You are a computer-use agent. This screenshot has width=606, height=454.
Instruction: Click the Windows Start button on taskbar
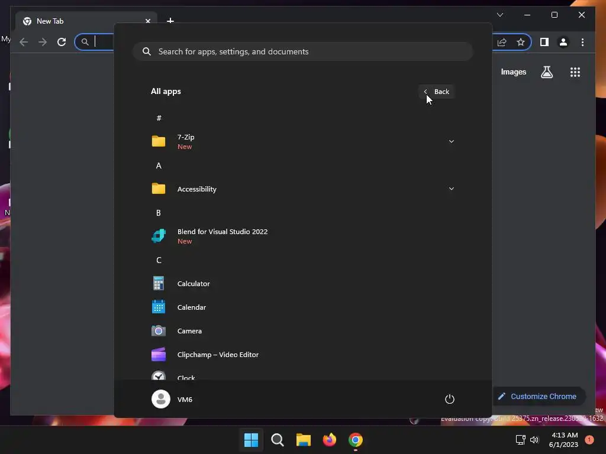[x=251, y=440]
